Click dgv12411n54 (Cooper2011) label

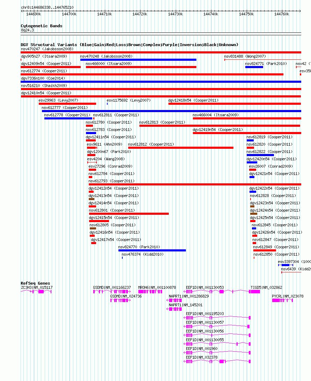pyautogui.click(x=111, y=137)
